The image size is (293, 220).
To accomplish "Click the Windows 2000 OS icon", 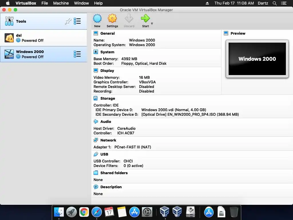I will [9, 54].
